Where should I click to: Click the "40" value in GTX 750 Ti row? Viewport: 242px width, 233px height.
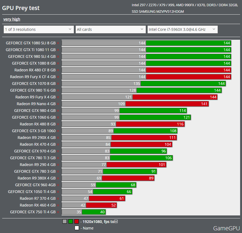tap(102, 212)
